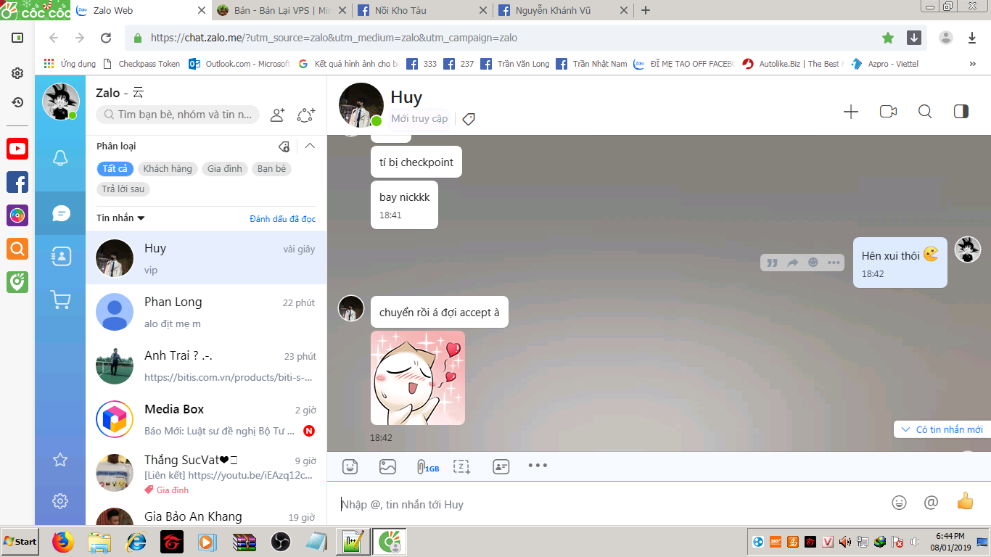Open Facebook from Cốc Cốc sidebar
The width and height of the screenshot is (991, 557).
17,182
